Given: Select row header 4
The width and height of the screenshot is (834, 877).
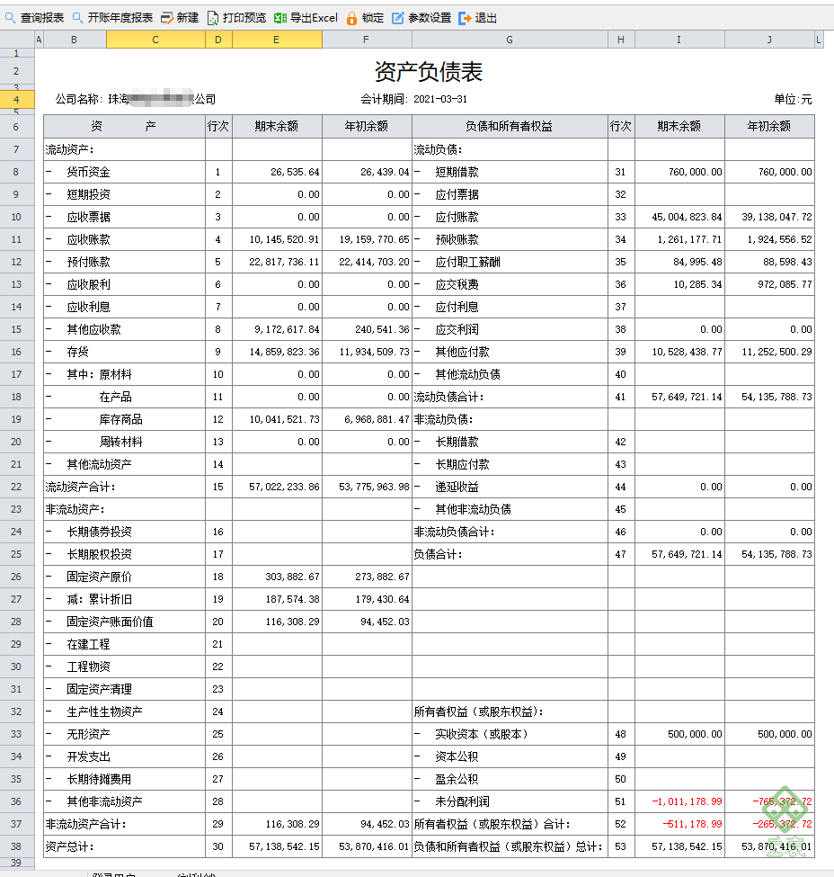Looking at the screenshot, I should tap(17, 100).
